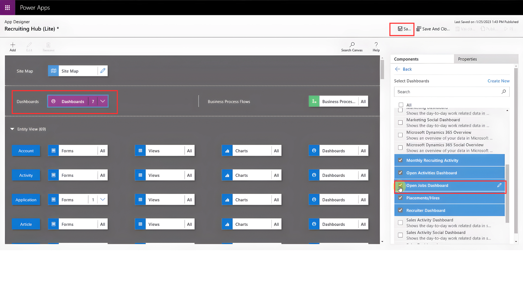Click scroll down arrow of canvas
523x294 pixels.
click(x=382, y=241)
